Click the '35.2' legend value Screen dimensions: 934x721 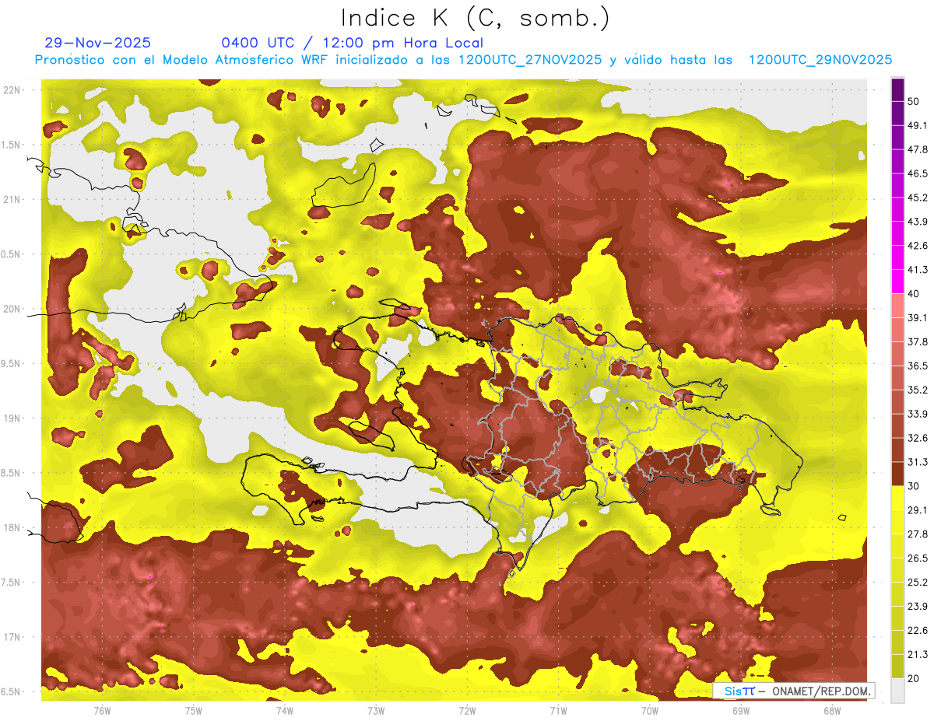coord(917,390)
